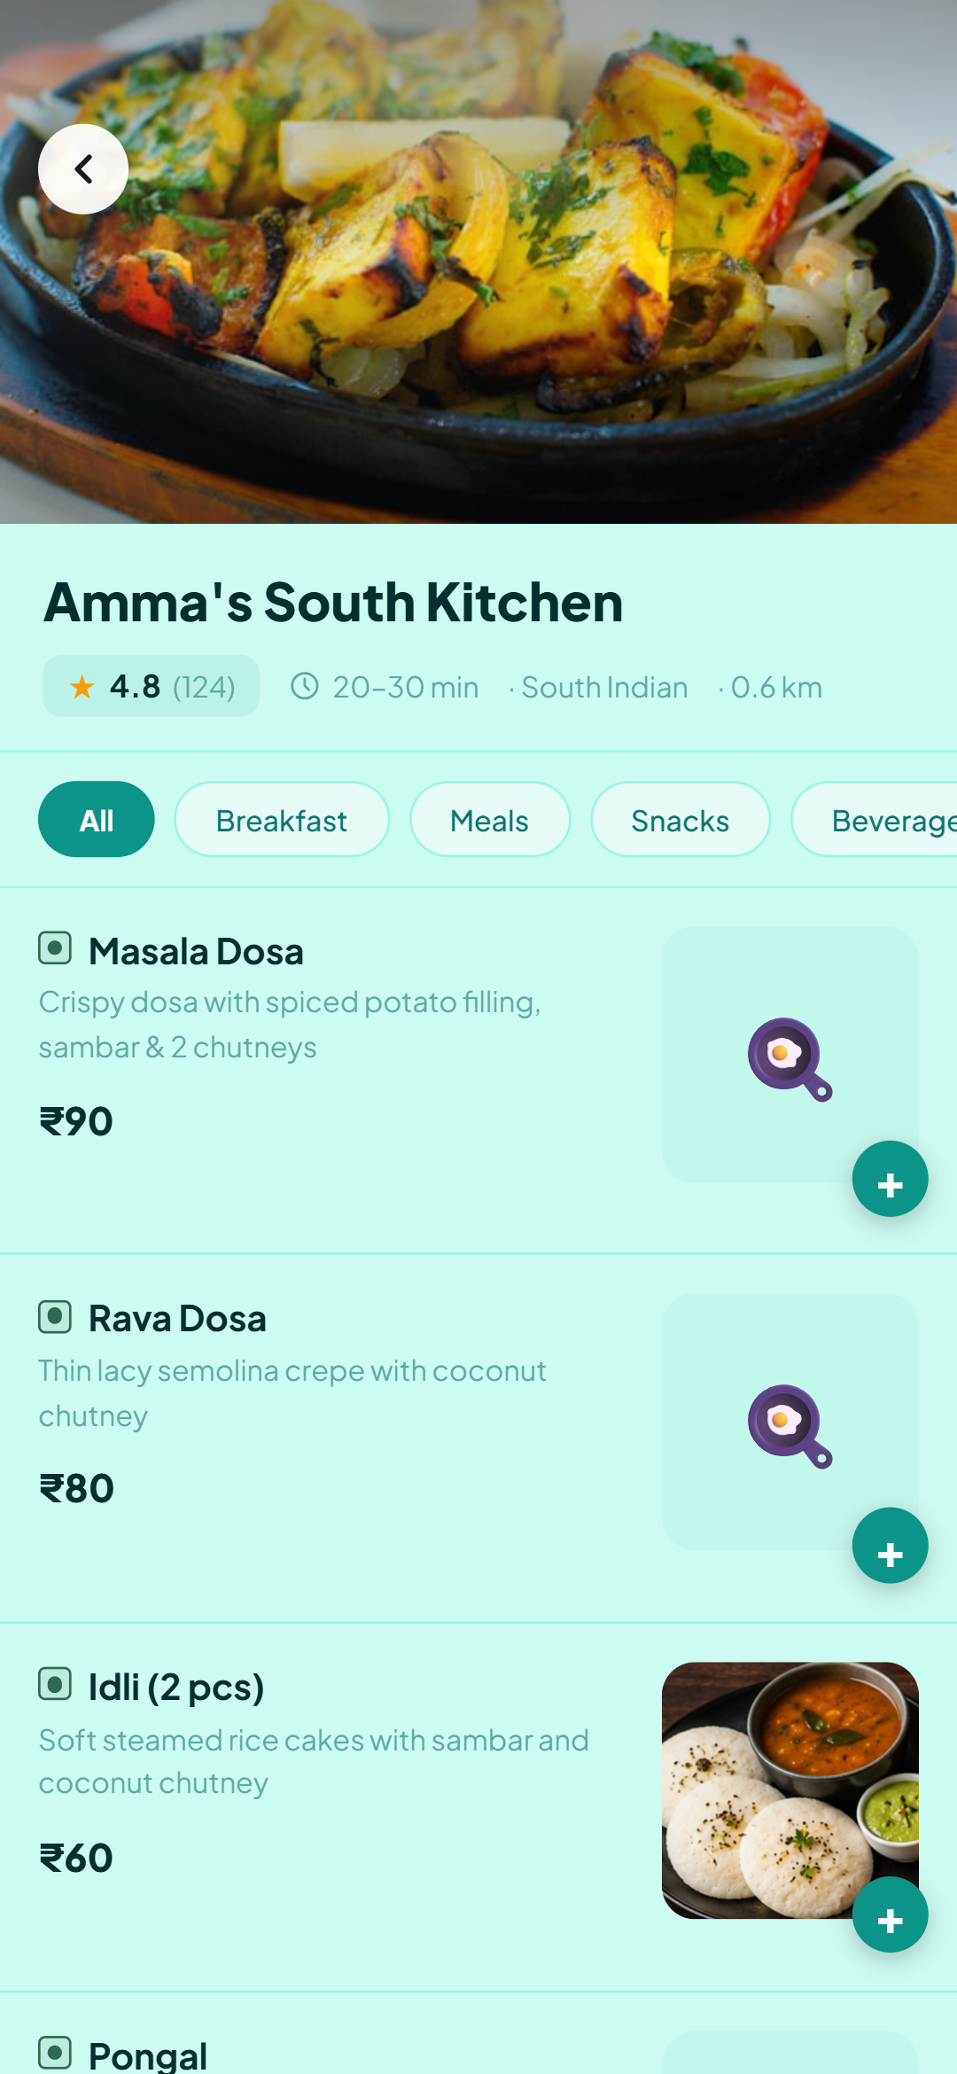Show the Snacks category
Screen dimensions: 957x2074
pyautogui.click(x=681, y=820)
